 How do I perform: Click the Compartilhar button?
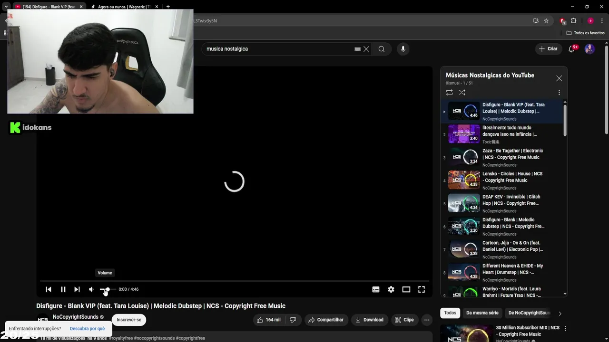coord(326,320)
